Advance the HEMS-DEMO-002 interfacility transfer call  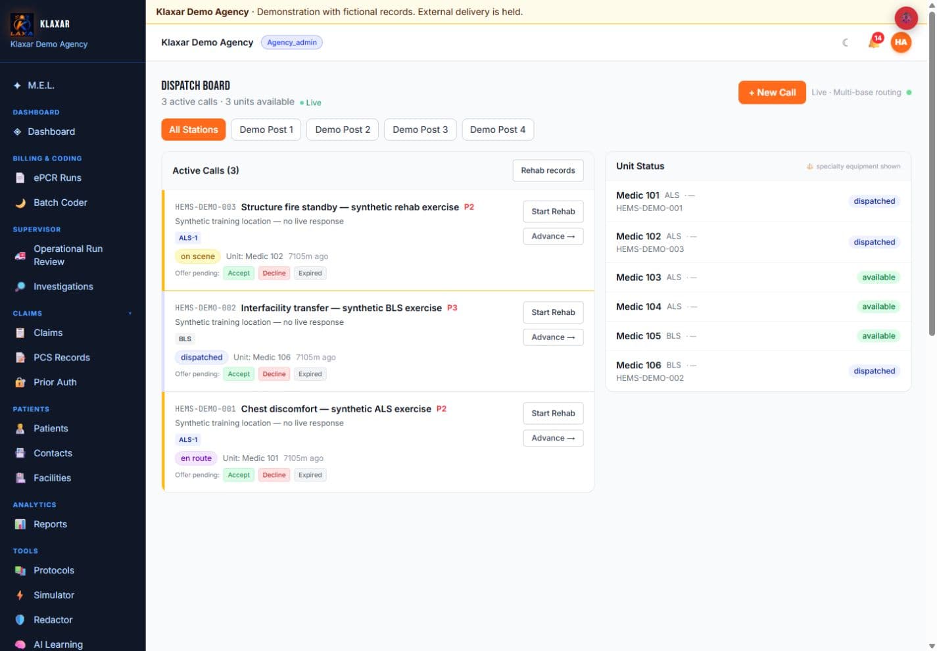point(553,337)
